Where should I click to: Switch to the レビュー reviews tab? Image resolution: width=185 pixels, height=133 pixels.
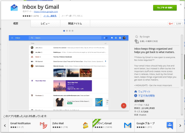click(45, 23)
